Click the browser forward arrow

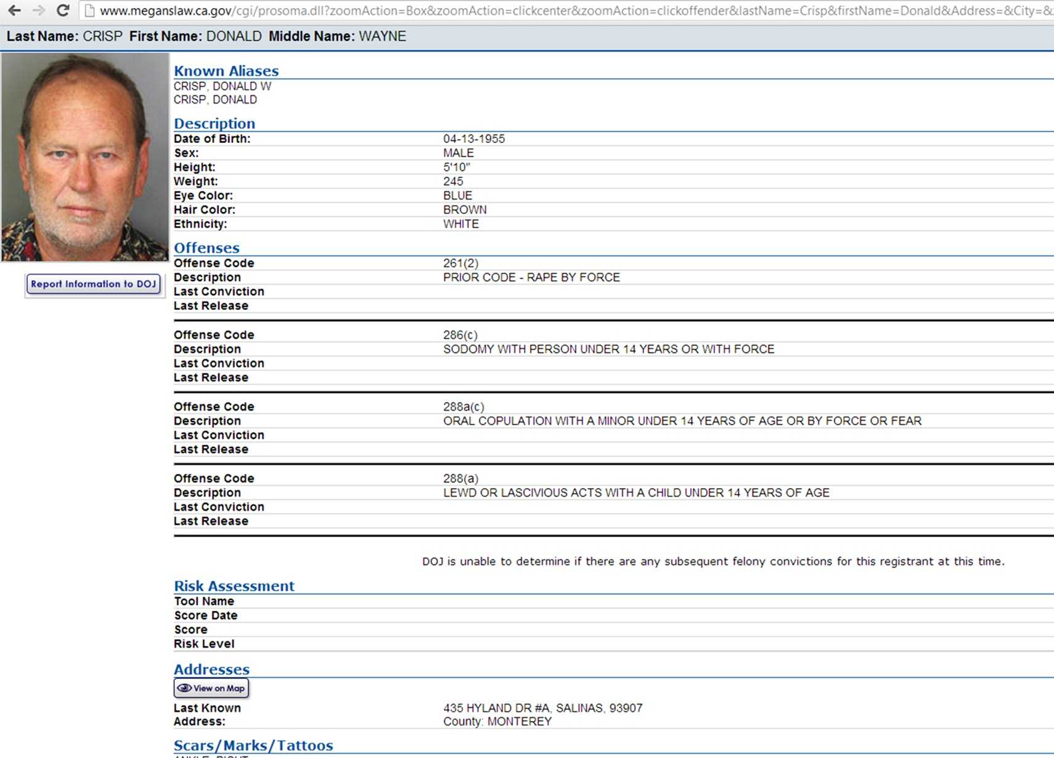point(39,10)
